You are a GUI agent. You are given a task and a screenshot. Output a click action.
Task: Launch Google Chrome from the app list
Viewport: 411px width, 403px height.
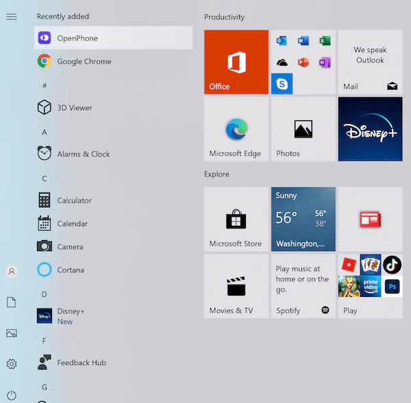click(113, 62)
